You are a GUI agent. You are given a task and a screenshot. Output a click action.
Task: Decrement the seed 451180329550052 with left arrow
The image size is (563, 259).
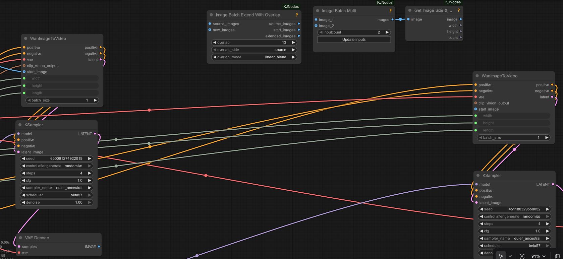click(x=482, y=209)
